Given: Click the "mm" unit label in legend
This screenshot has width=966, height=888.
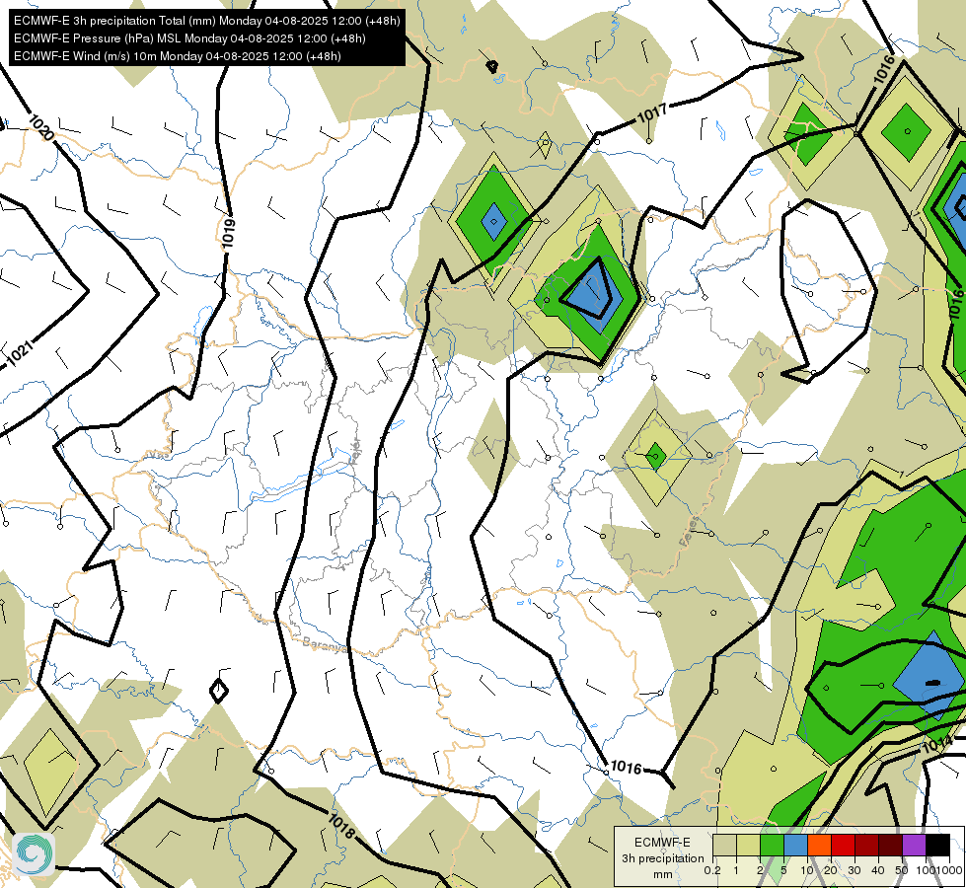Looking at the screenshot, I should point(663,874).
